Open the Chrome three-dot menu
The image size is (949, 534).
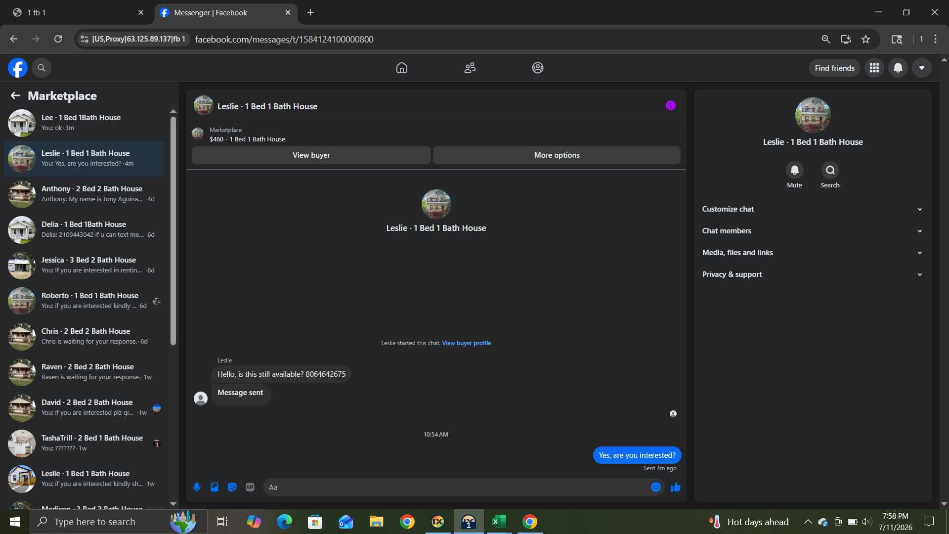935,39
